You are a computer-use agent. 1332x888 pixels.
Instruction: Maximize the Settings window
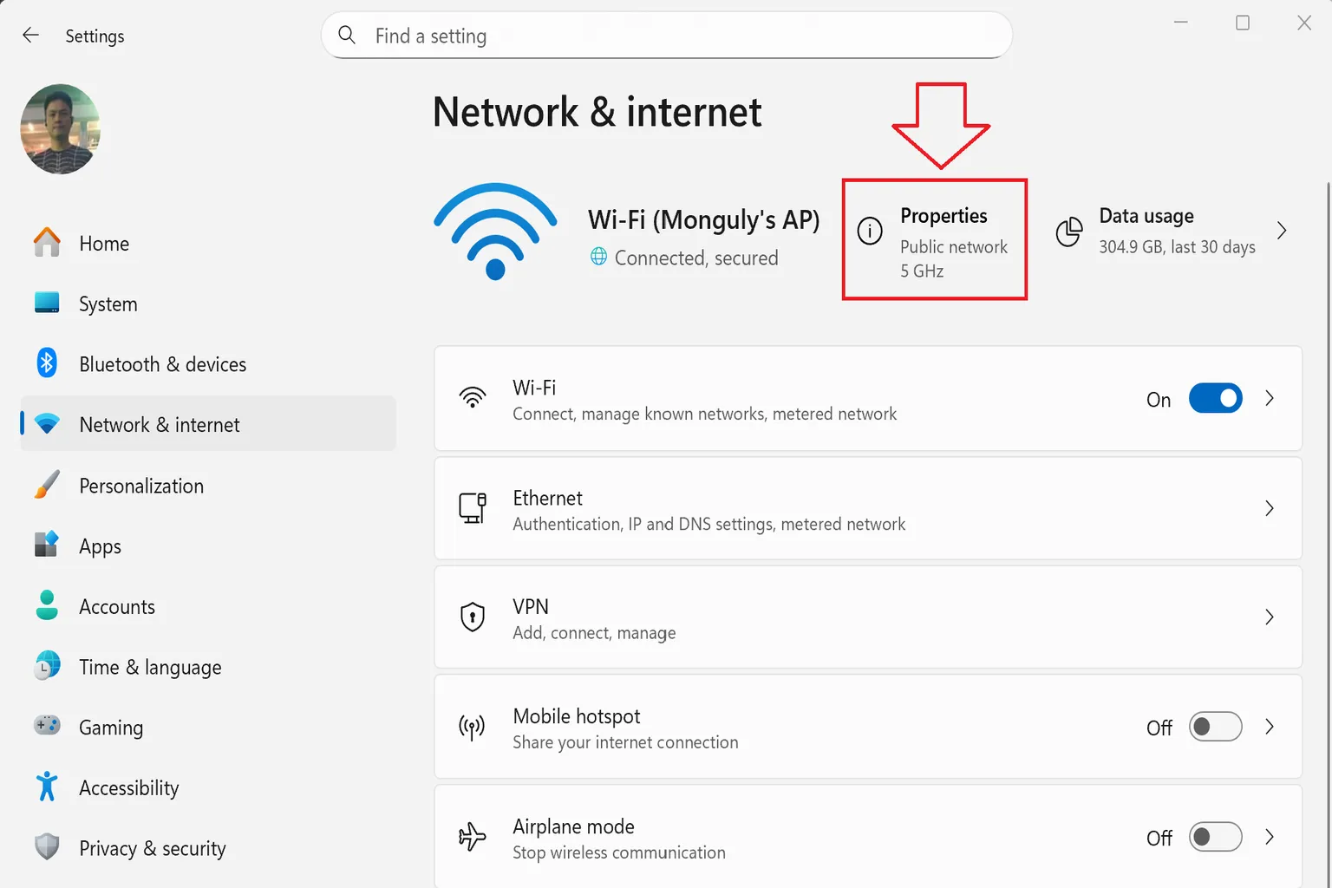point(1243,23)
